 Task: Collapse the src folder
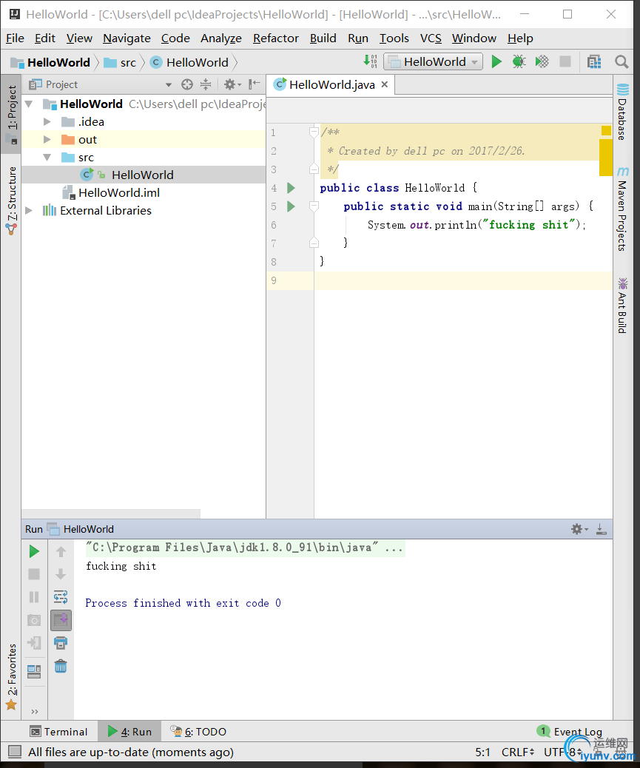pyautogui.click(x=47, y=157)
